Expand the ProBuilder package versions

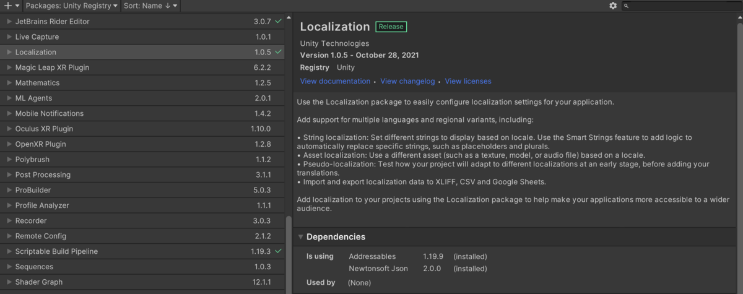(9, 190)
